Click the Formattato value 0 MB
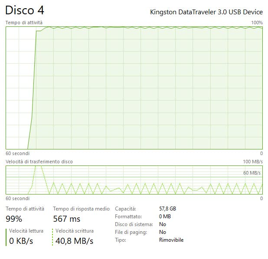This screenshot has height=259, width=268. pos(165,217)
